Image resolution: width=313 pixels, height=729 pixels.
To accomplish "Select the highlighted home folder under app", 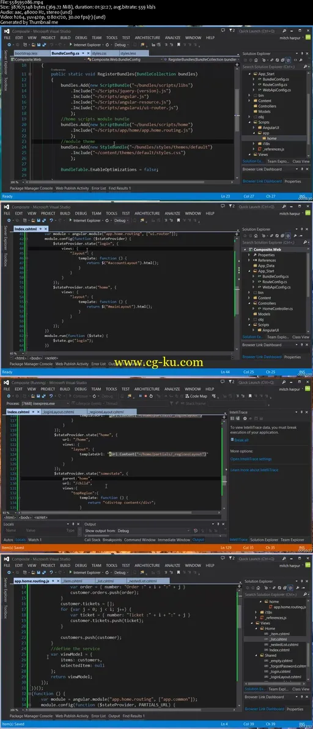I will [x=272, y=138].
